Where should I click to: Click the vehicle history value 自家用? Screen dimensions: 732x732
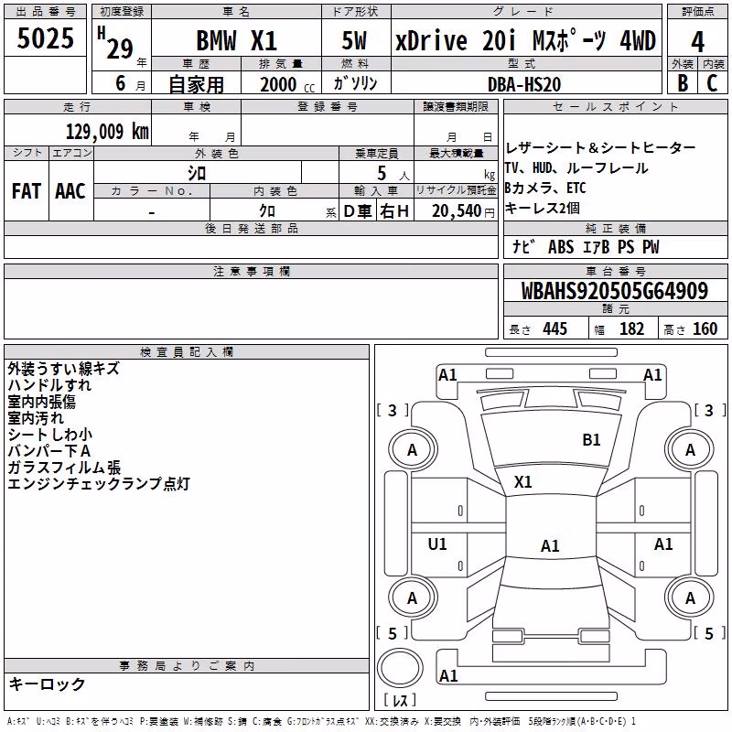tap(196, 84)
